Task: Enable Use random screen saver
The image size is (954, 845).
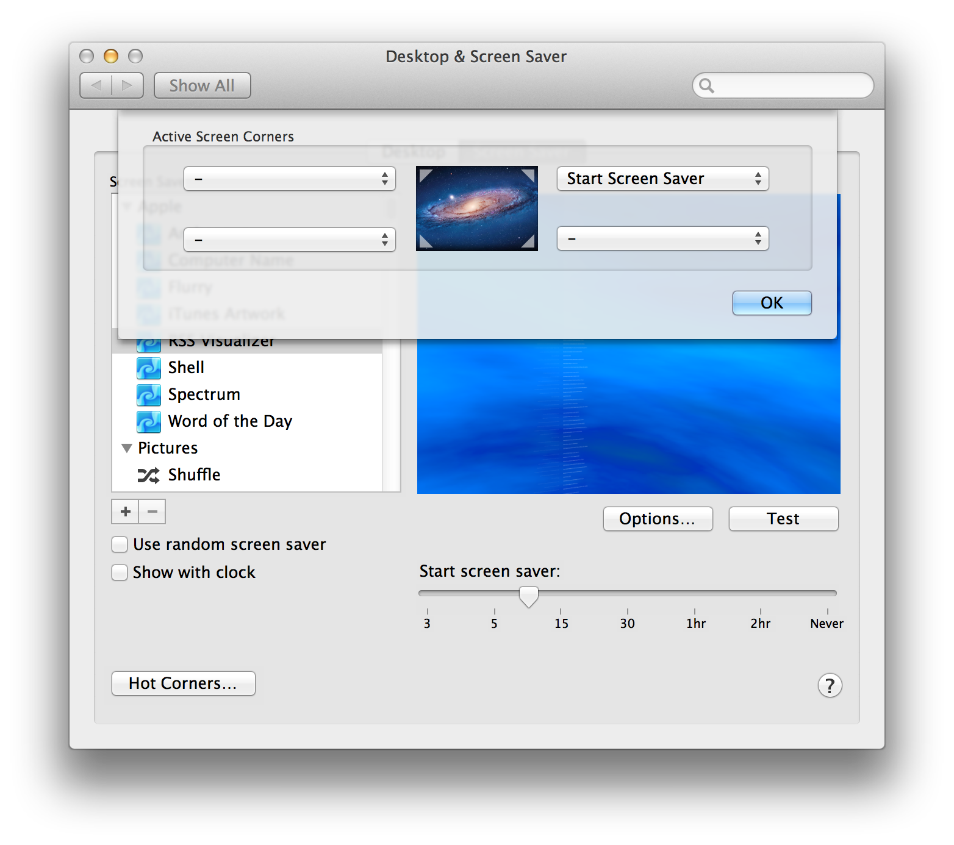Action: [x=120, y=544]
